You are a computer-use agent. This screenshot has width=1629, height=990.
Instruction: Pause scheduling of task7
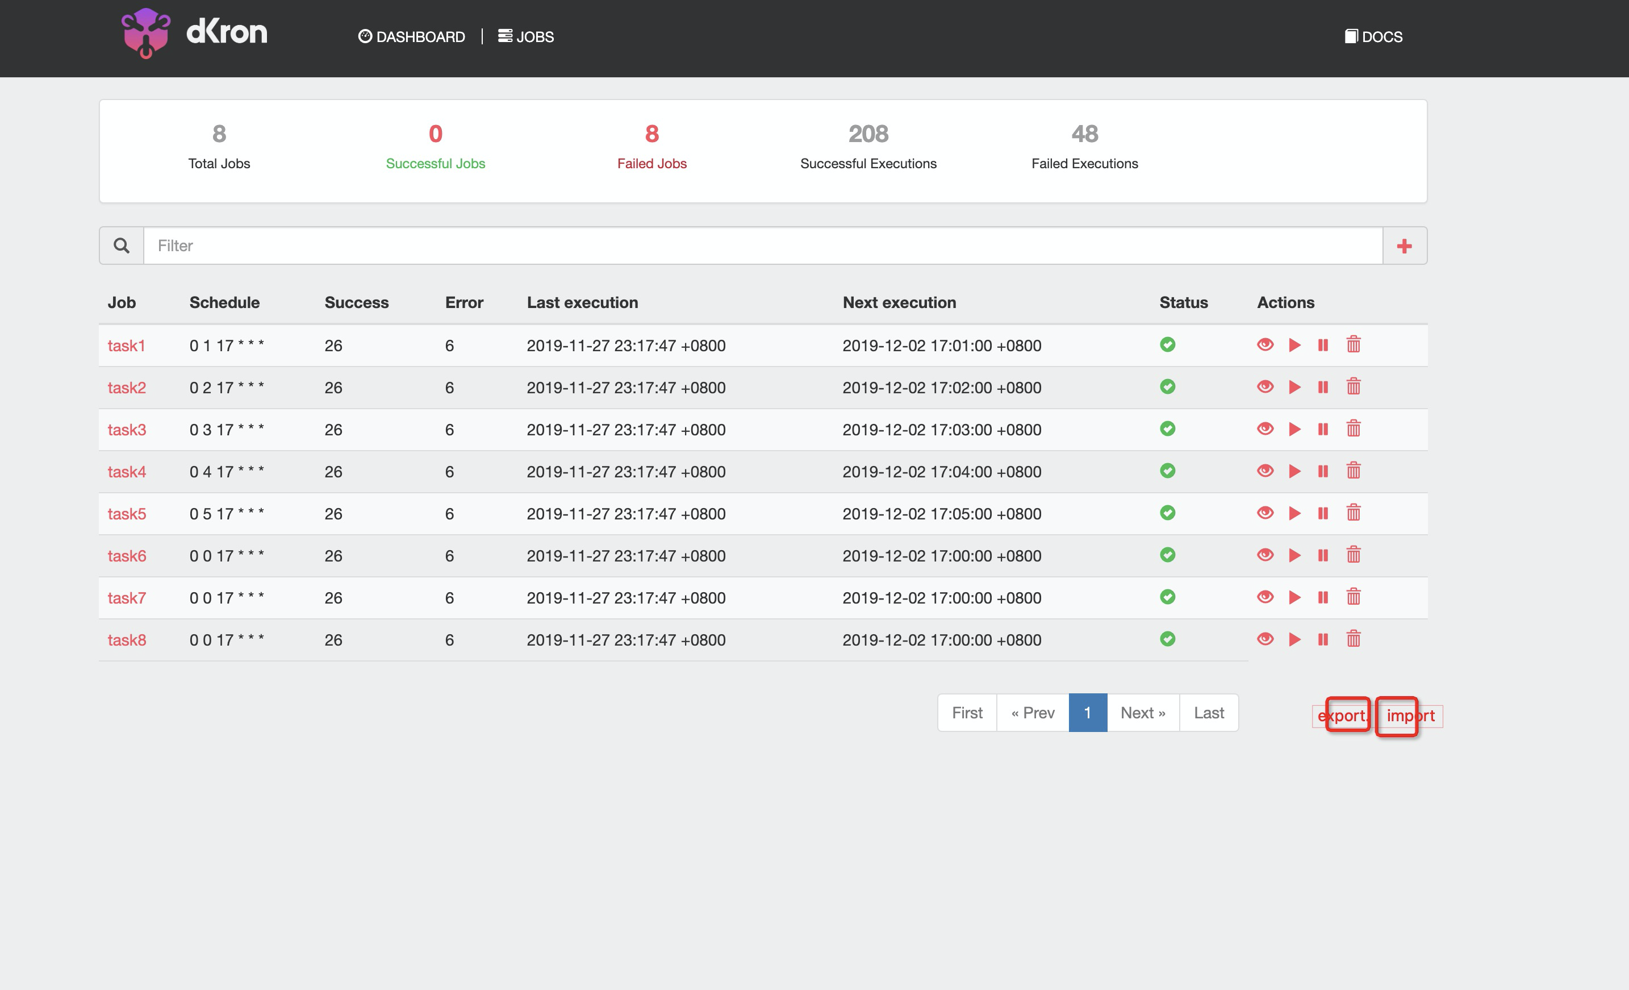1323,597
